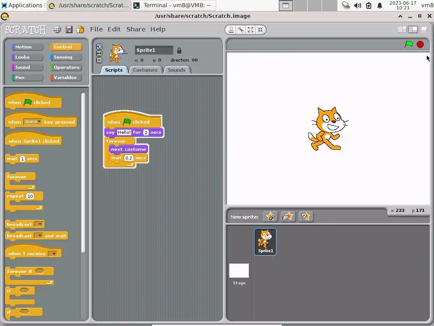Click the 'wait 1 secs' palette block
Viewport: 434px width, 326px height.
coord(22,159)
